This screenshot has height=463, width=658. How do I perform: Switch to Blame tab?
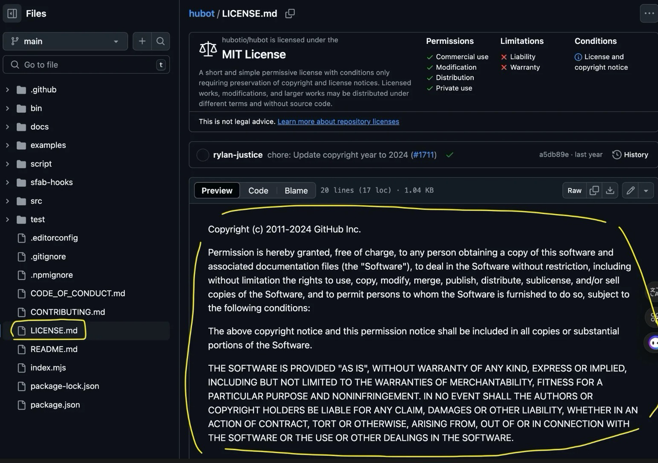pyautogui.click(x=296, y=191)
